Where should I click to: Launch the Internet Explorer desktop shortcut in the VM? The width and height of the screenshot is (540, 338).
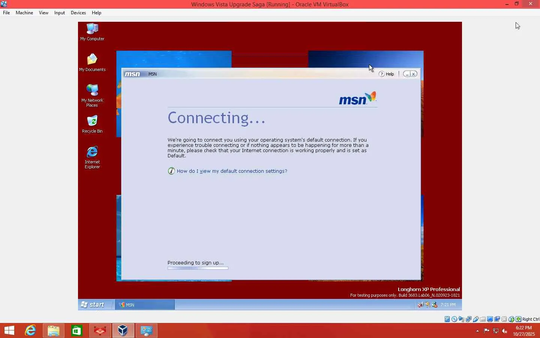[92, 157]
